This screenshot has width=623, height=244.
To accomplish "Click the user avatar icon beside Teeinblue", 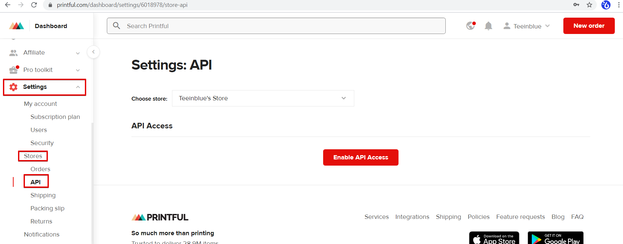I will [x=507, y=26].
